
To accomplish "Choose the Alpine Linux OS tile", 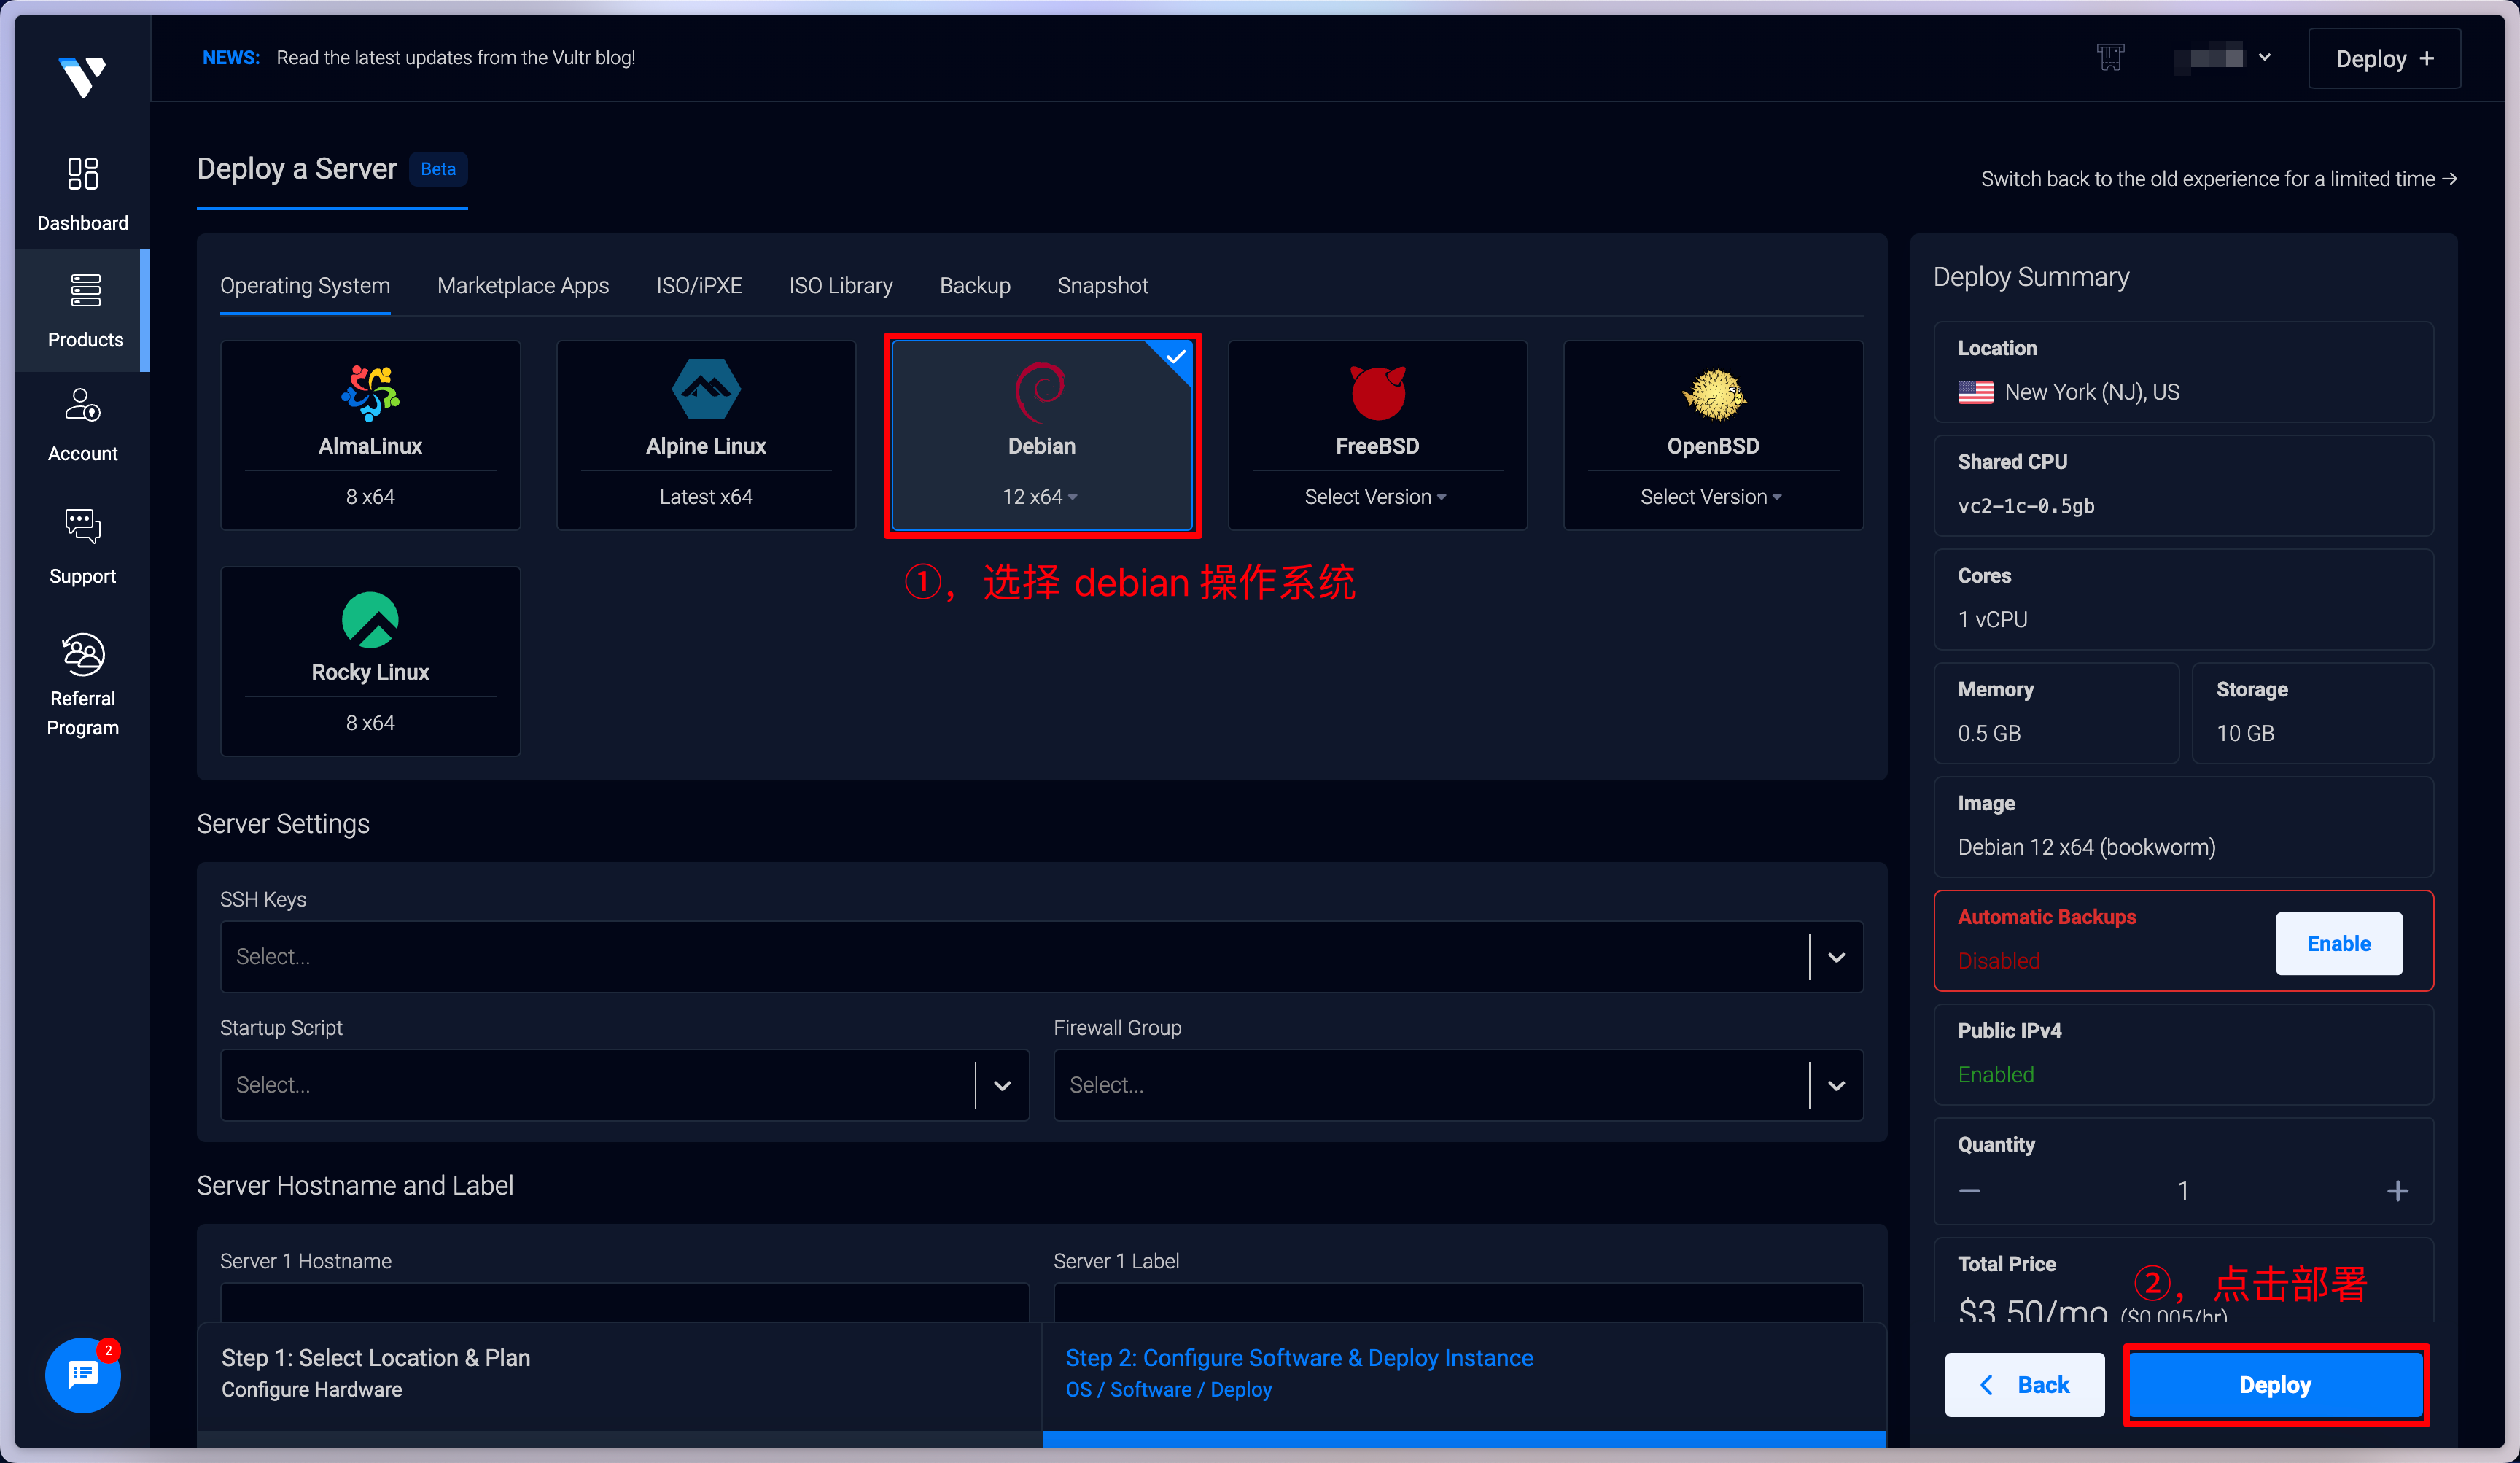I will [x=705, y=434].
